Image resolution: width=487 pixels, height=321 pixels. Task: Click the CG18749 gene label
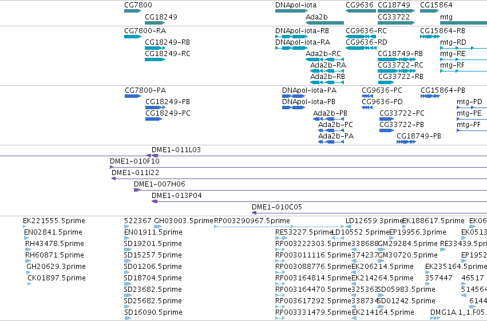point(394,5)
